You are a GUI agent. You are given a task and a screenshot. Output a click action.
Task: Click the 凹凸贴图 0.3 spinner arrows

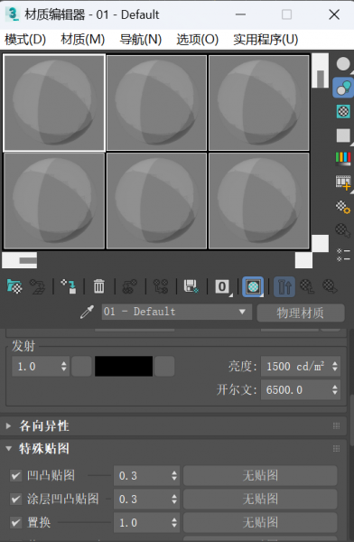click(x=174, y=476)
